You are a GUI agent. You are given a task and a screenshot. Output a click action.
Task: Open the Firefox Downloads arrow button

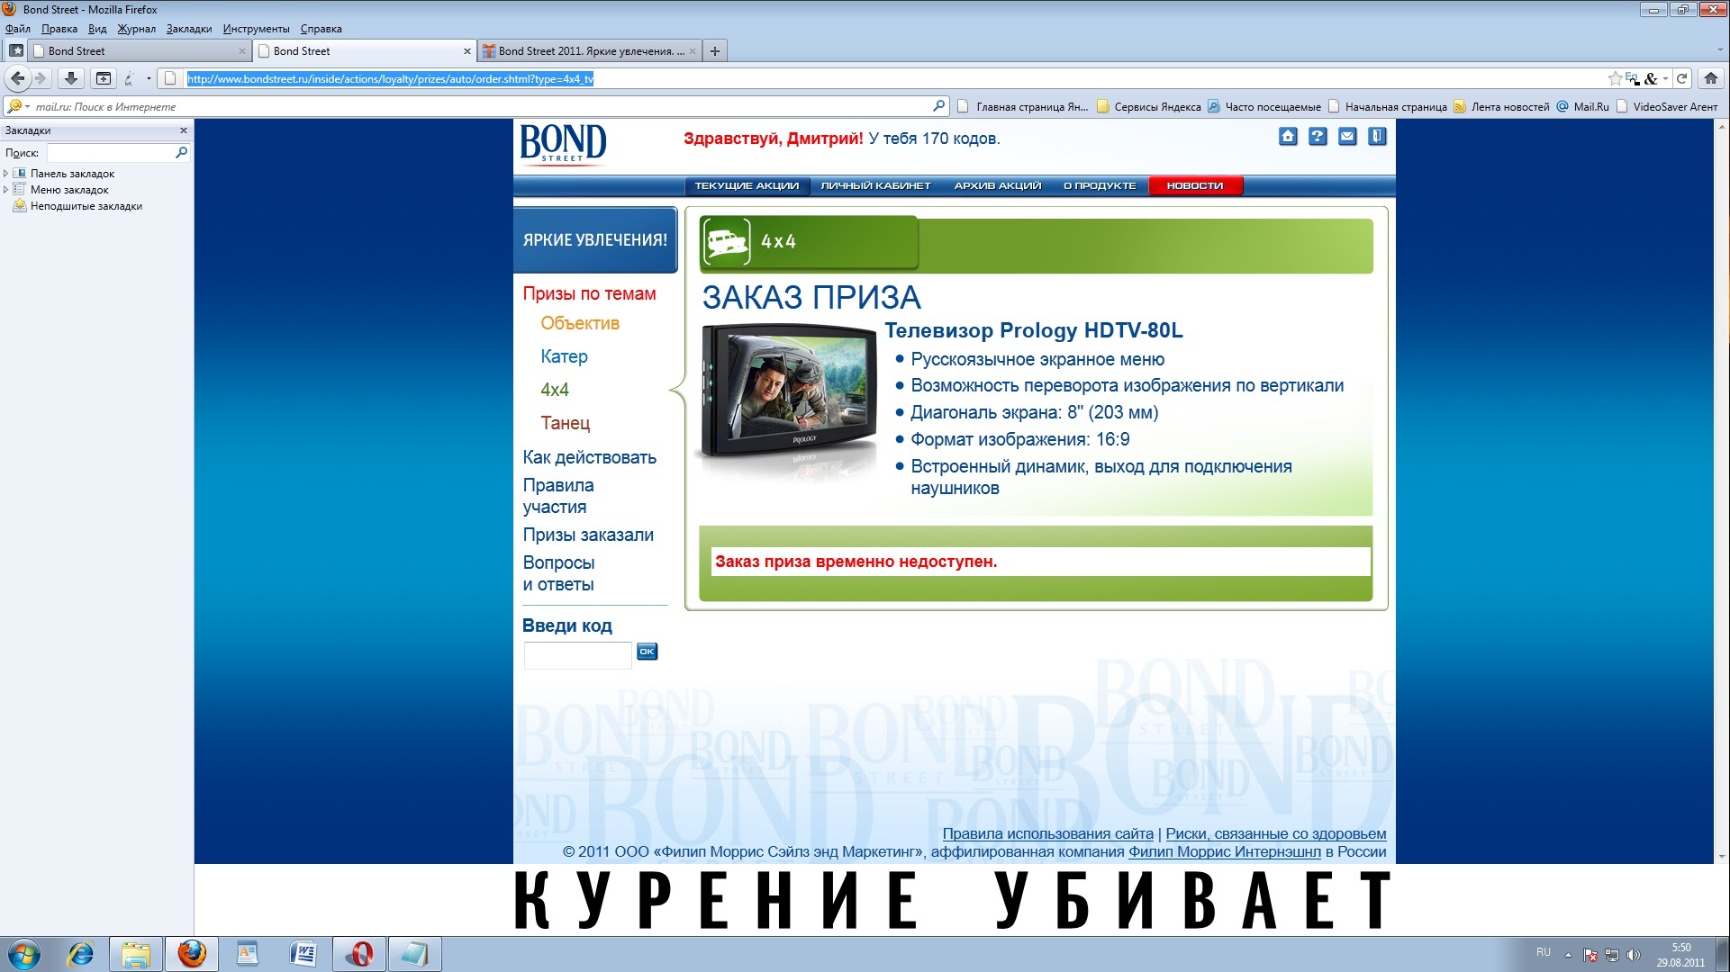(x=71, y=78)
